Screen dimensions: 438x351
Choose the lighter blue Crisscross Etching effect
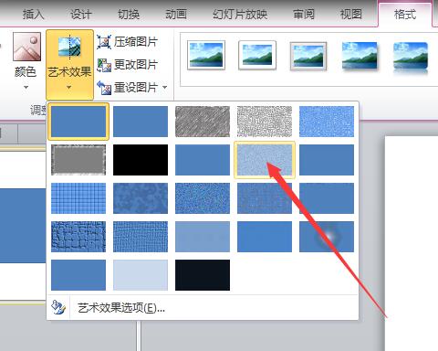point(203,237)
